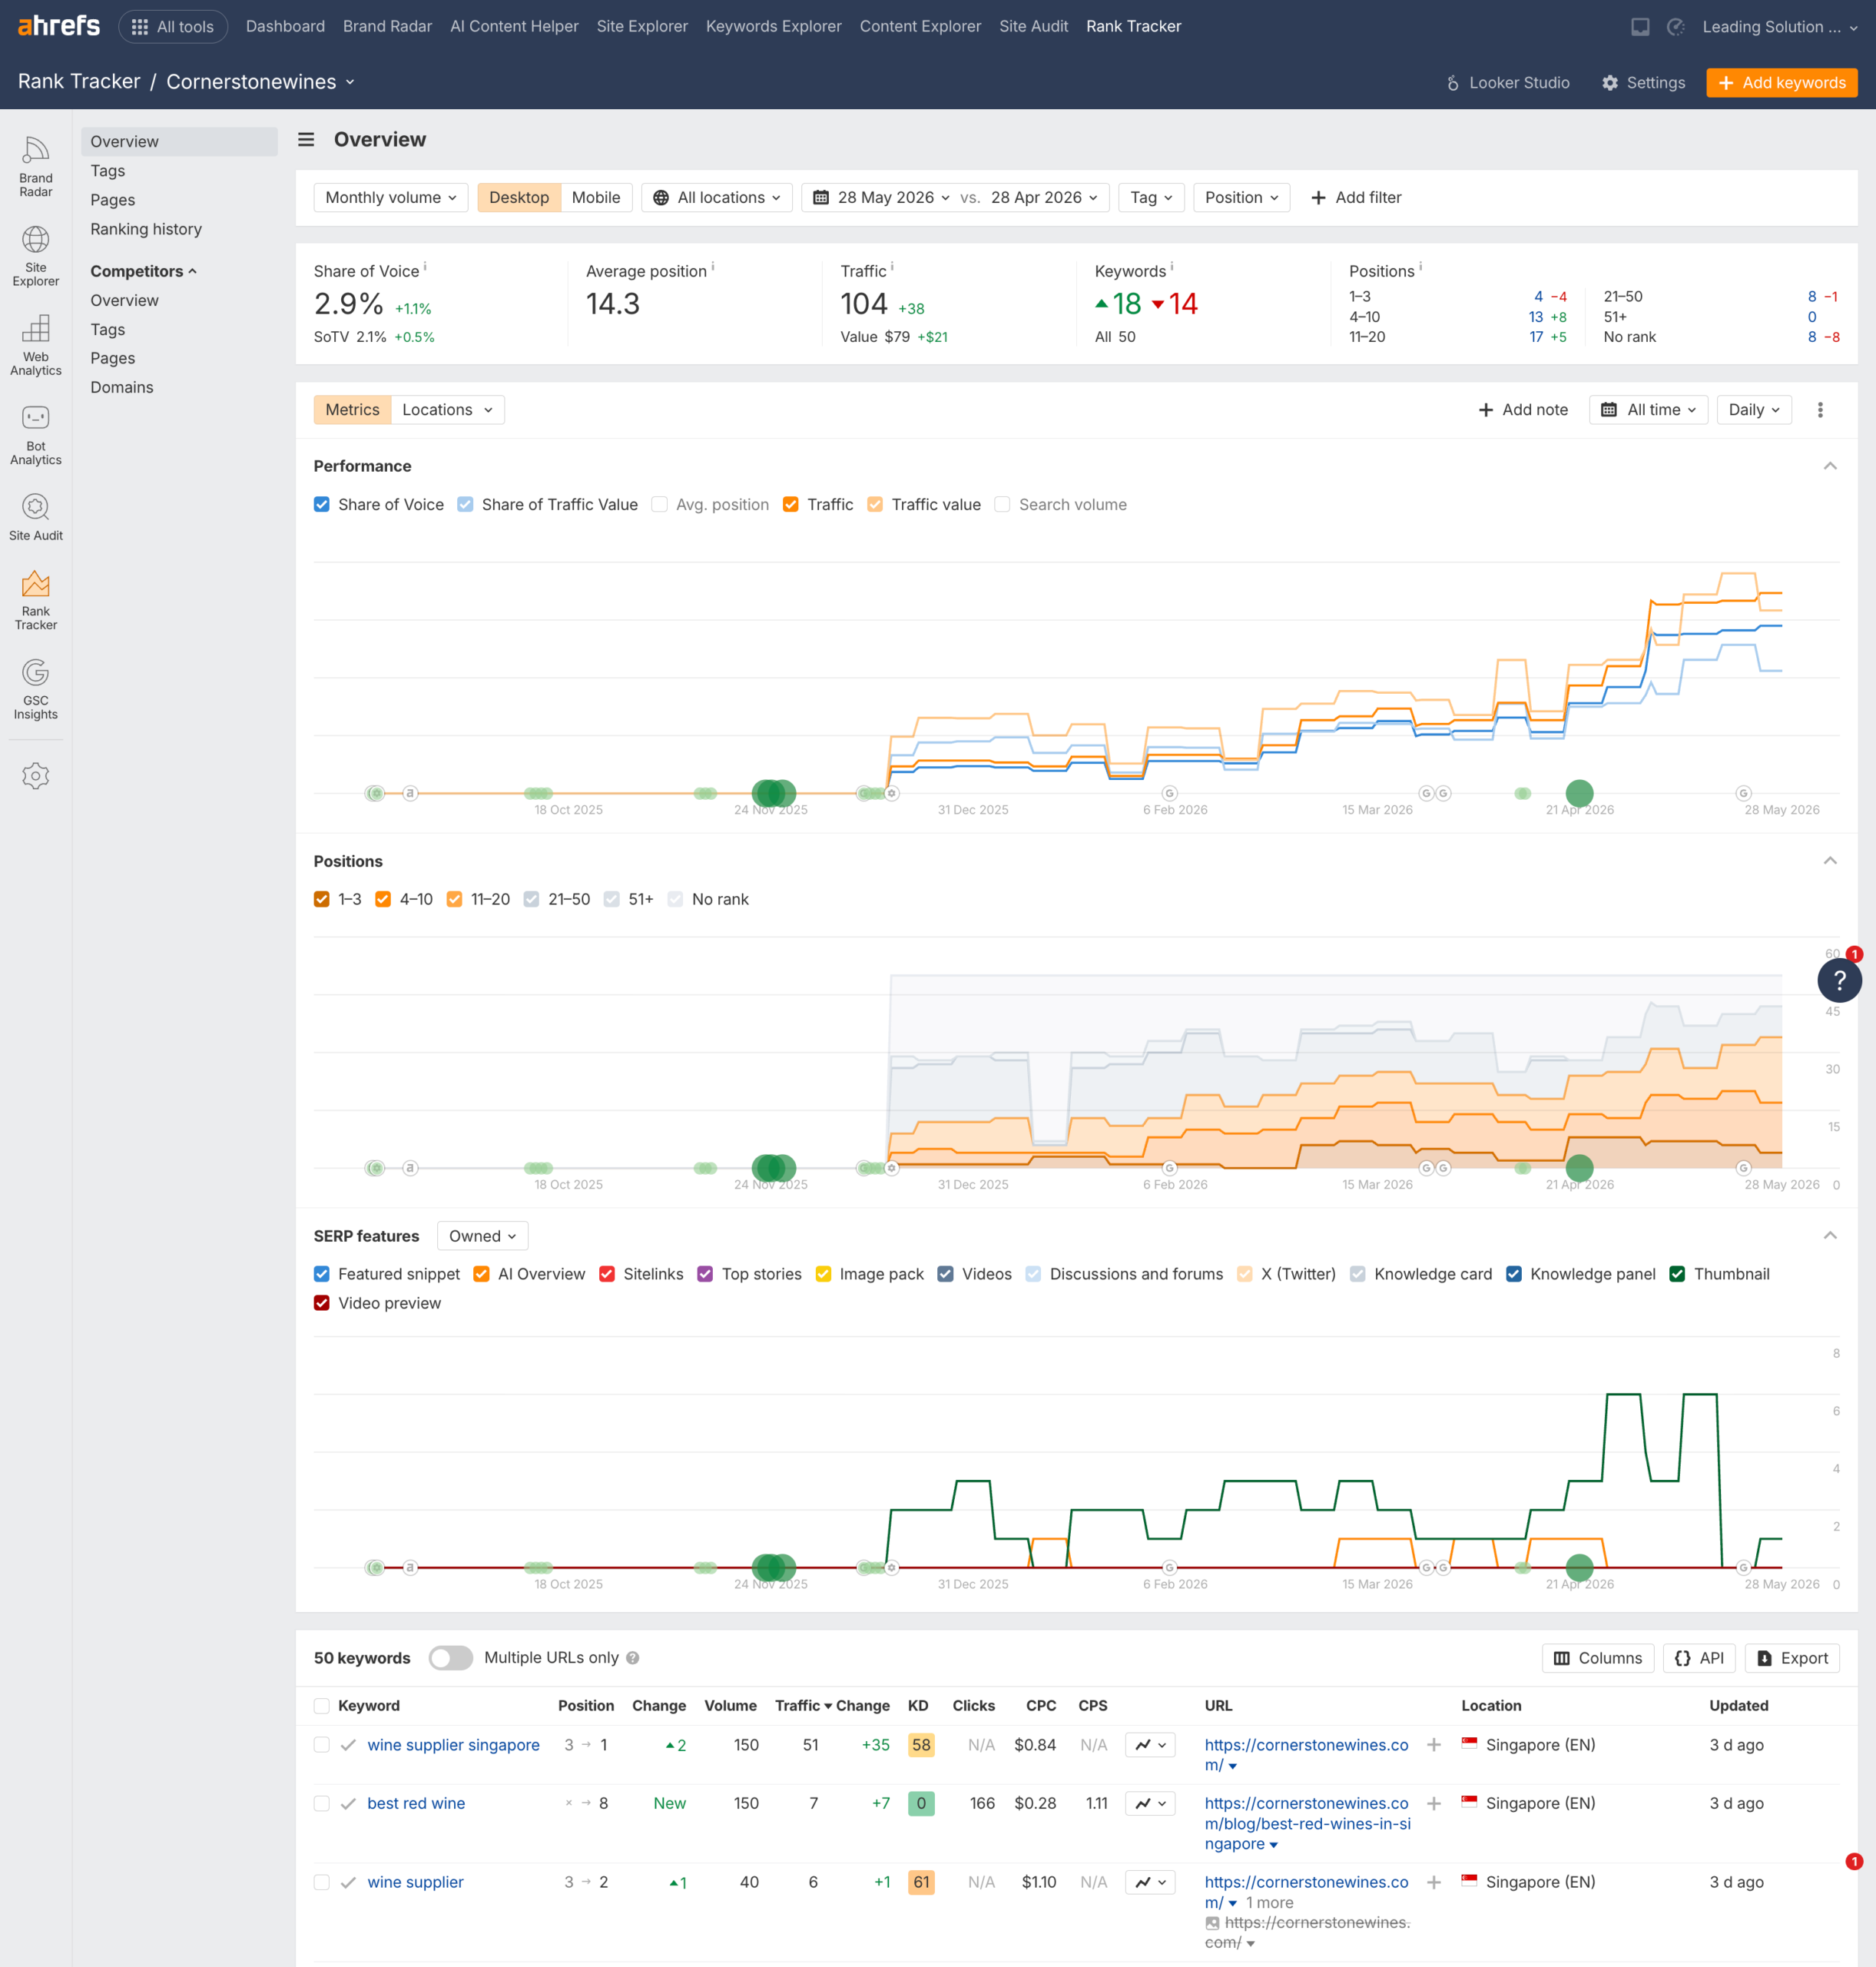Click the large green marker near 21 Apr 2026 on Performance chart
1876x1967 pixels.
[x=1579, y=794]
